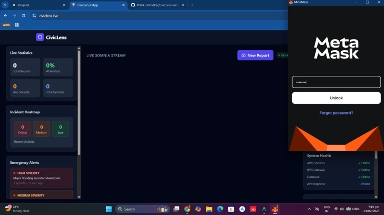Open Microsoft Copilot from the taskbar
Screen dimensions: 384x215
(198, 209)
